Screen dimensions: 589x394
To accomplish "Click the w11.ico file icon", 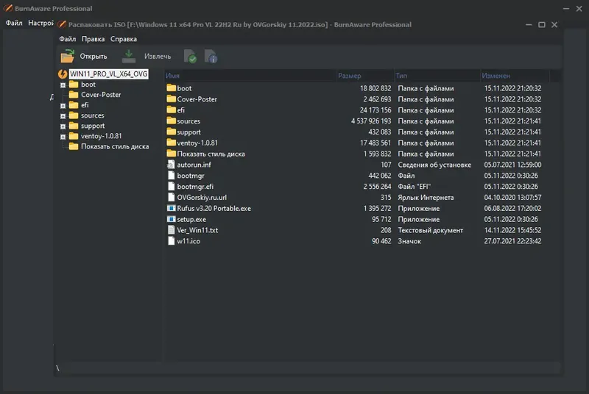I will [171, 240].
